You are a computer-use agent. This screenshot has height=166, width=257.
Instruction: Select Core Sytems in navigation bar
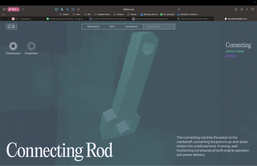tap(131, 27)
